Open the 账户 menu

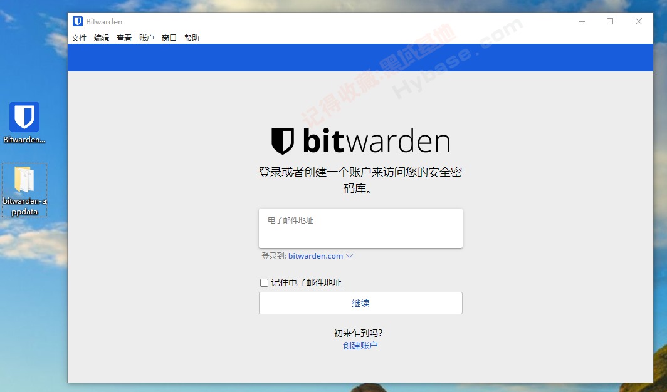[146, 38]
